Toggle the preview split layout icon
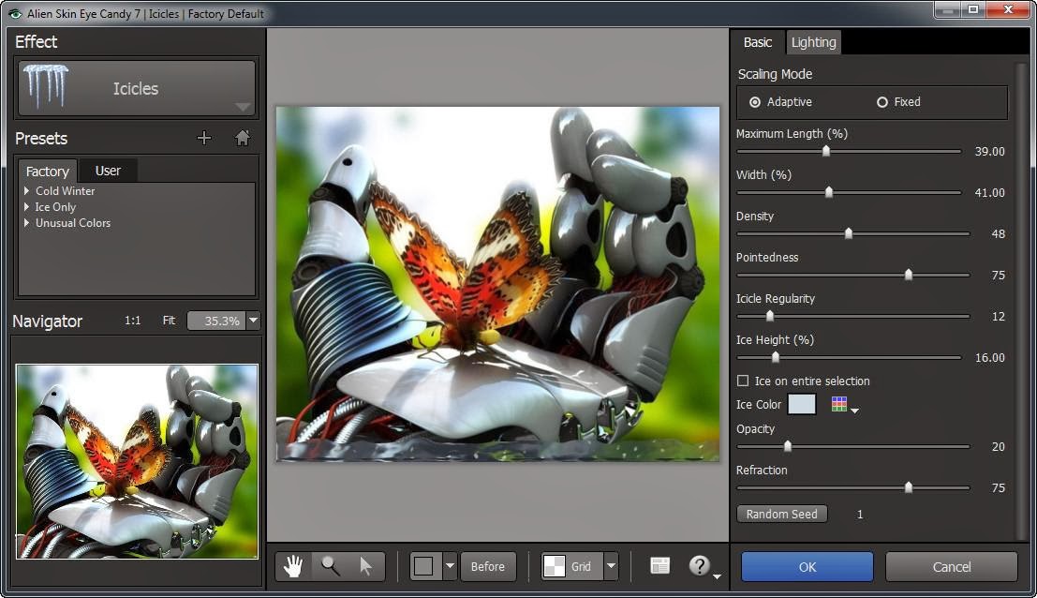 coord(659,565)
